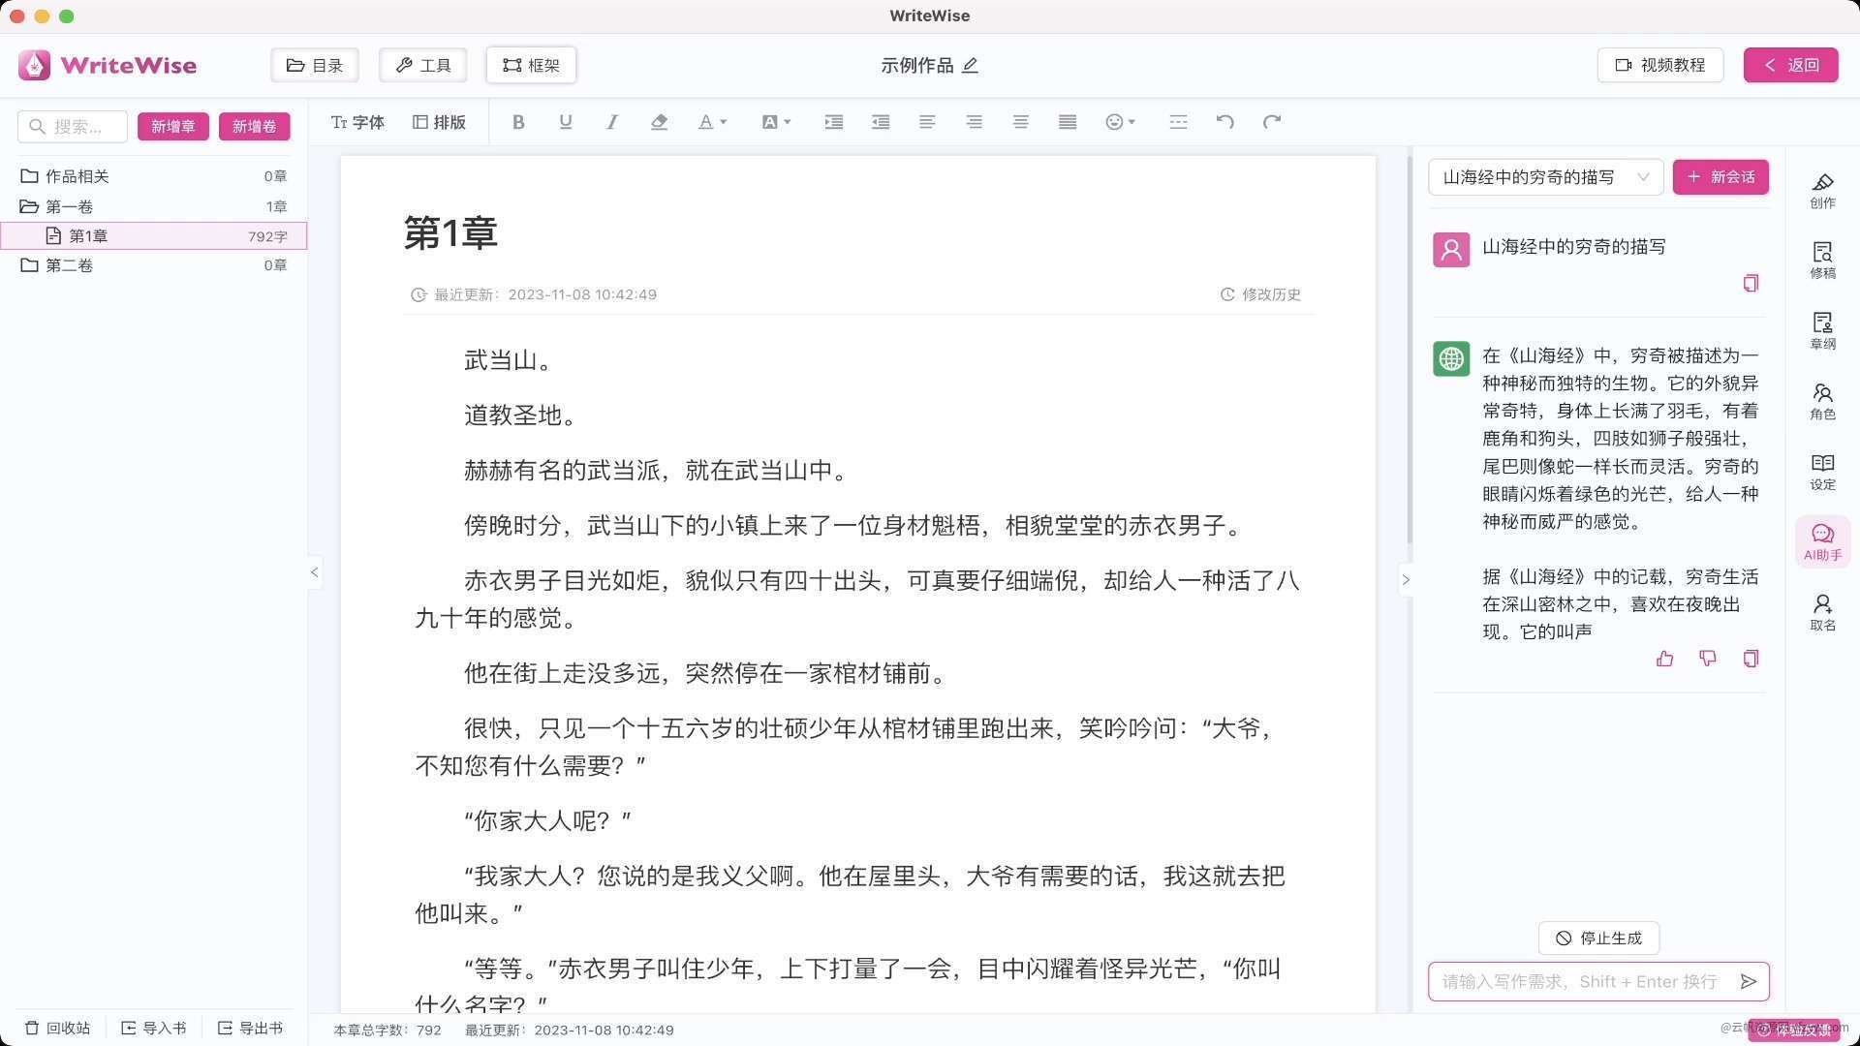Open the 工具 menu
Screen dimensions: 1860x1046
423,65
